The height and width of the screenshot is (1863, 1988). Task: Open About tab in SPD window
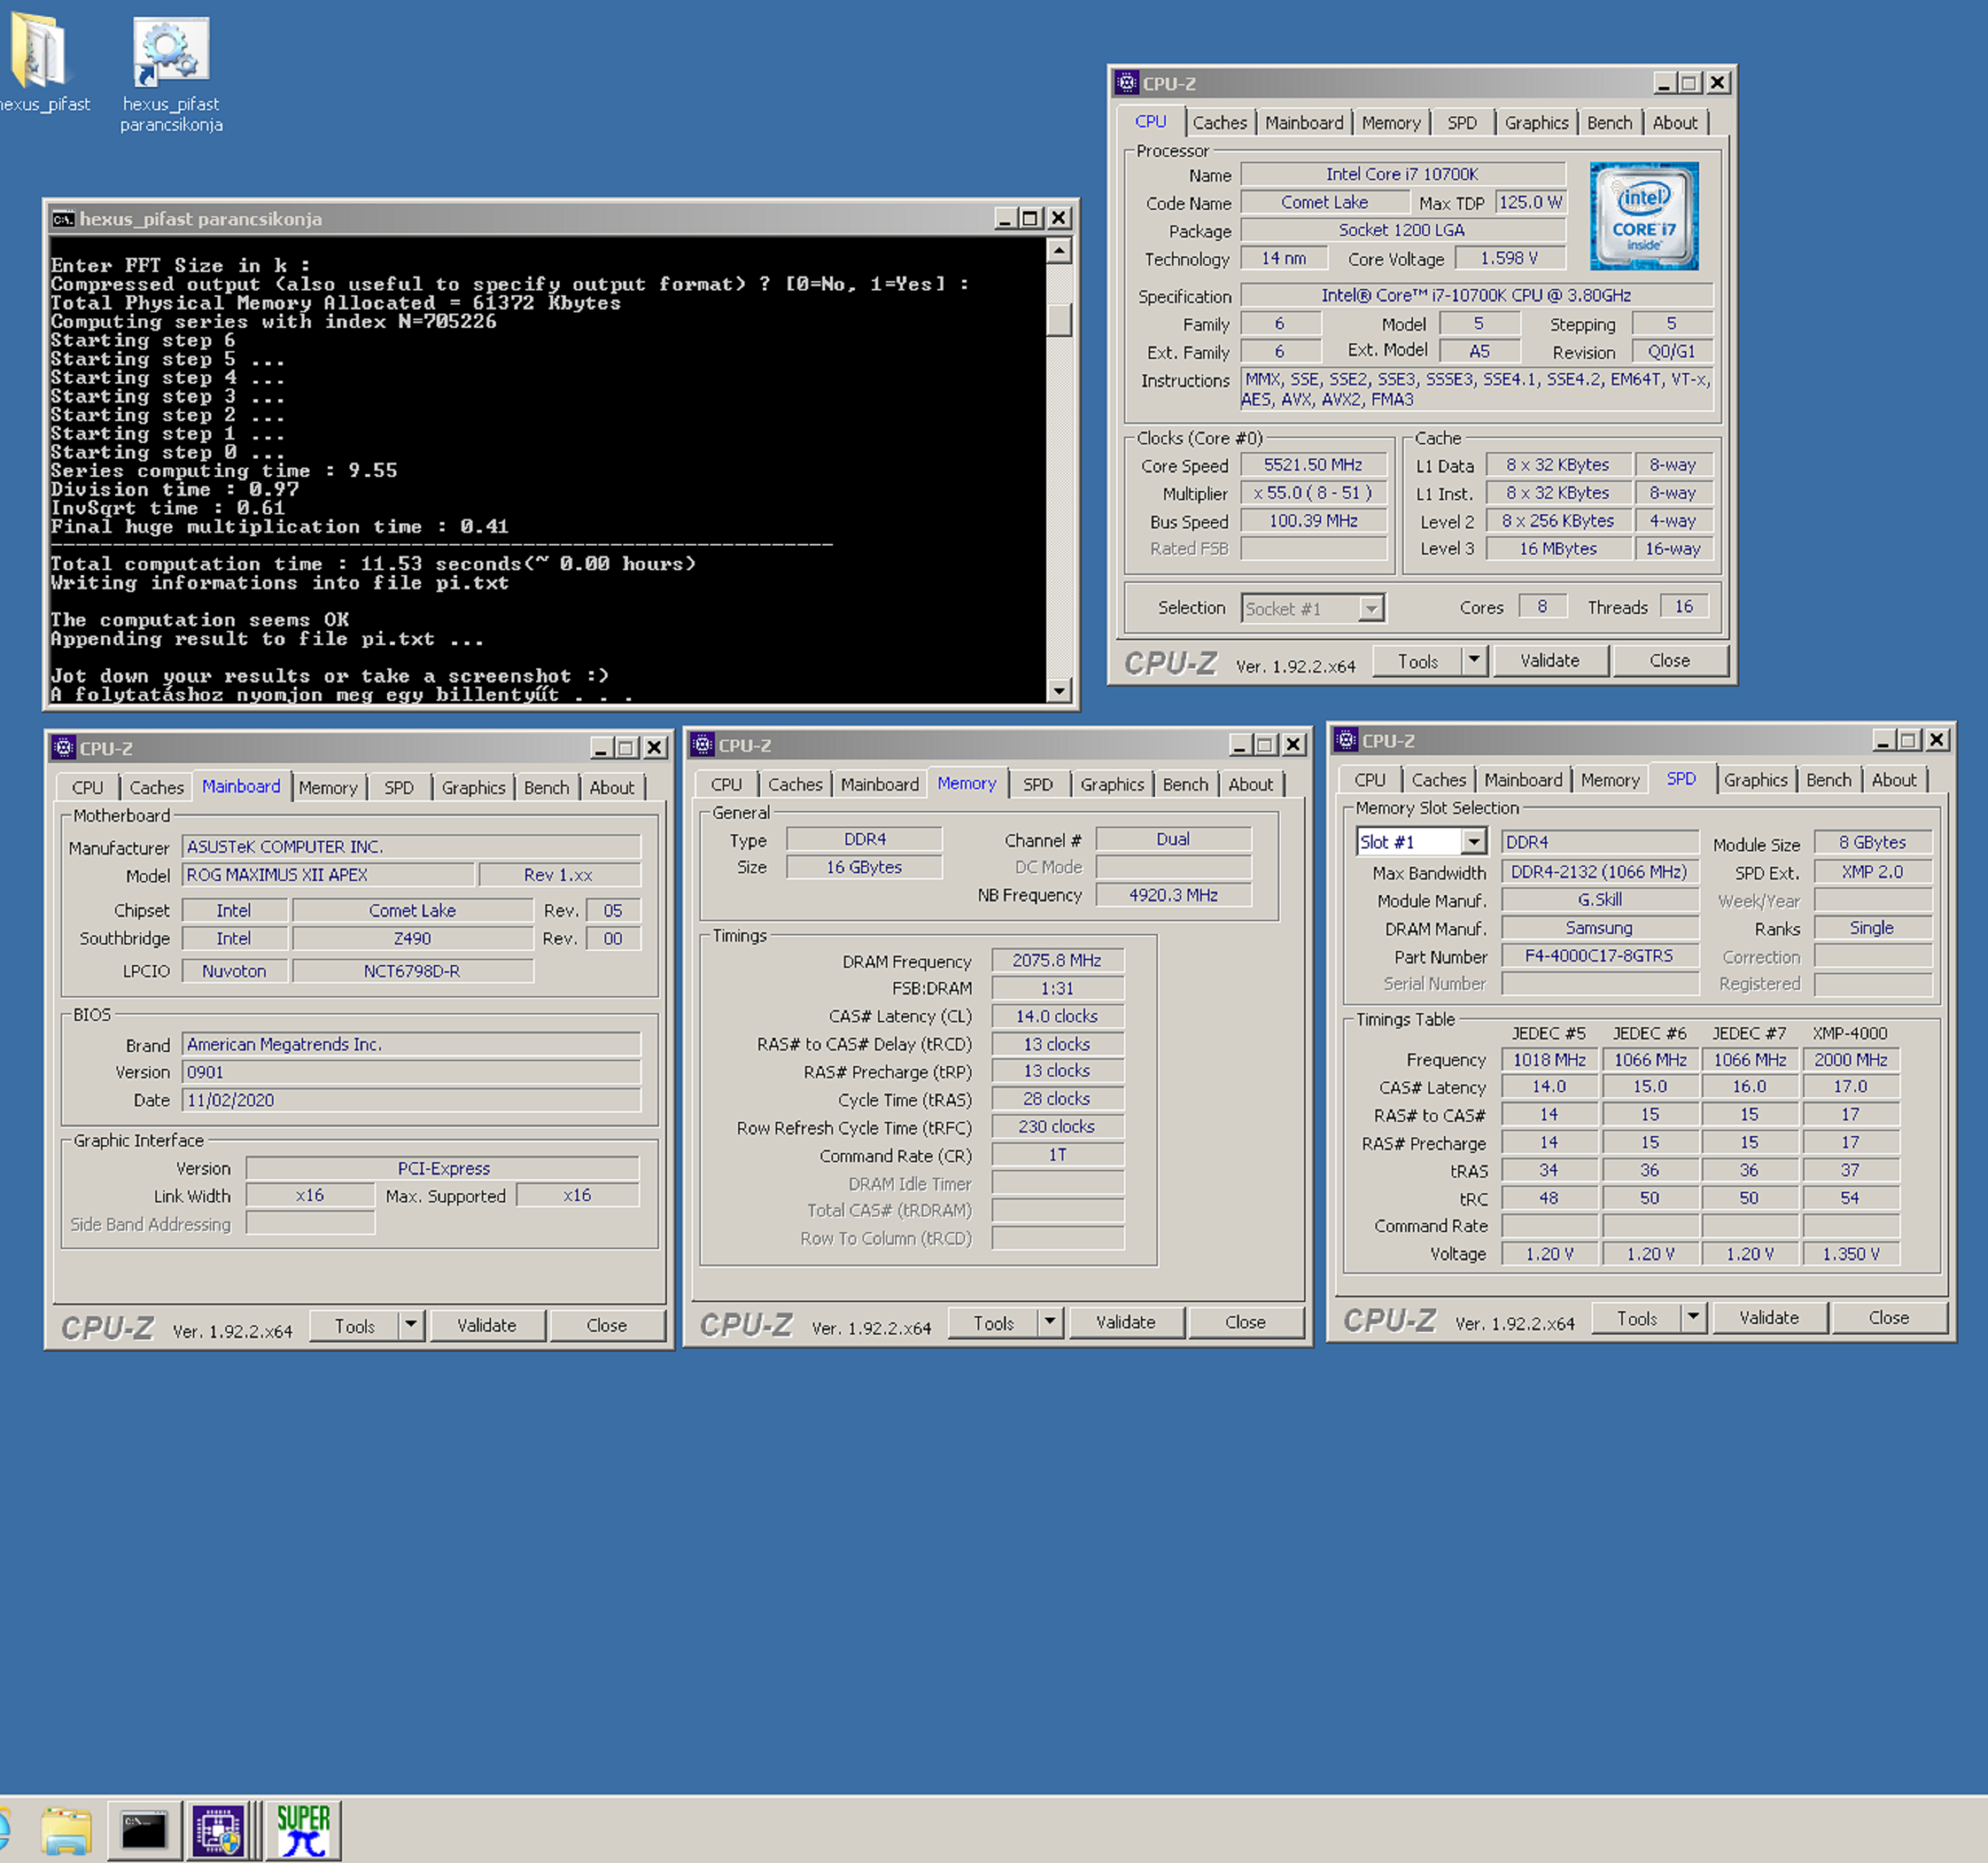pyautogui.click(x=1893, y=781)
